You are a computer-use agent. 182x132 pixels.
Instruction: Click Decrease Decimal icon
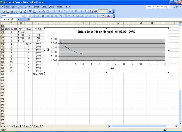click(82, 16)
